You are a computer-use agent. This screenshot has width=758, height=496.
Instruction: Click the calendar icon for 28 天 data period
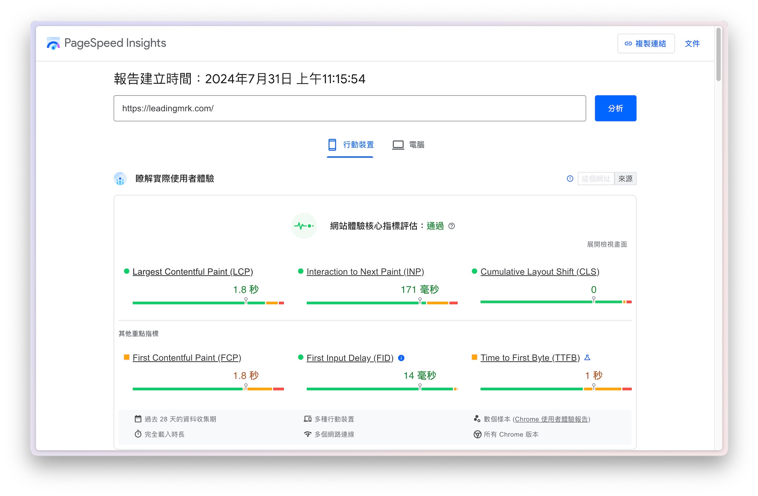[x=138, y=419]
